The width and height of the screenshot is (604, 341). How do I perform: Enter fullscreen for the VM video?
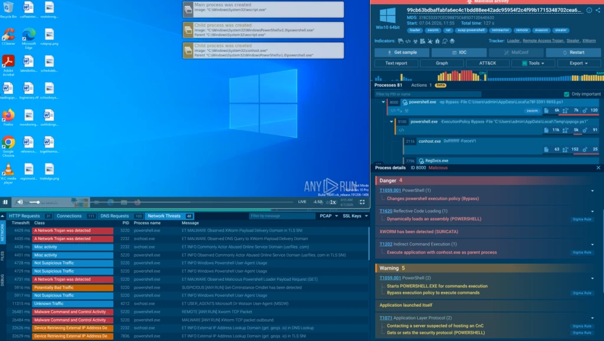pyautogui.click(x=362, y=202)
